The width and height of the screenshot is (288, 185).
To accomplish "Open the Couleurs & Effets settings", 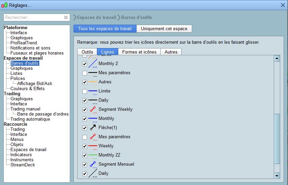I will [27, 88].
